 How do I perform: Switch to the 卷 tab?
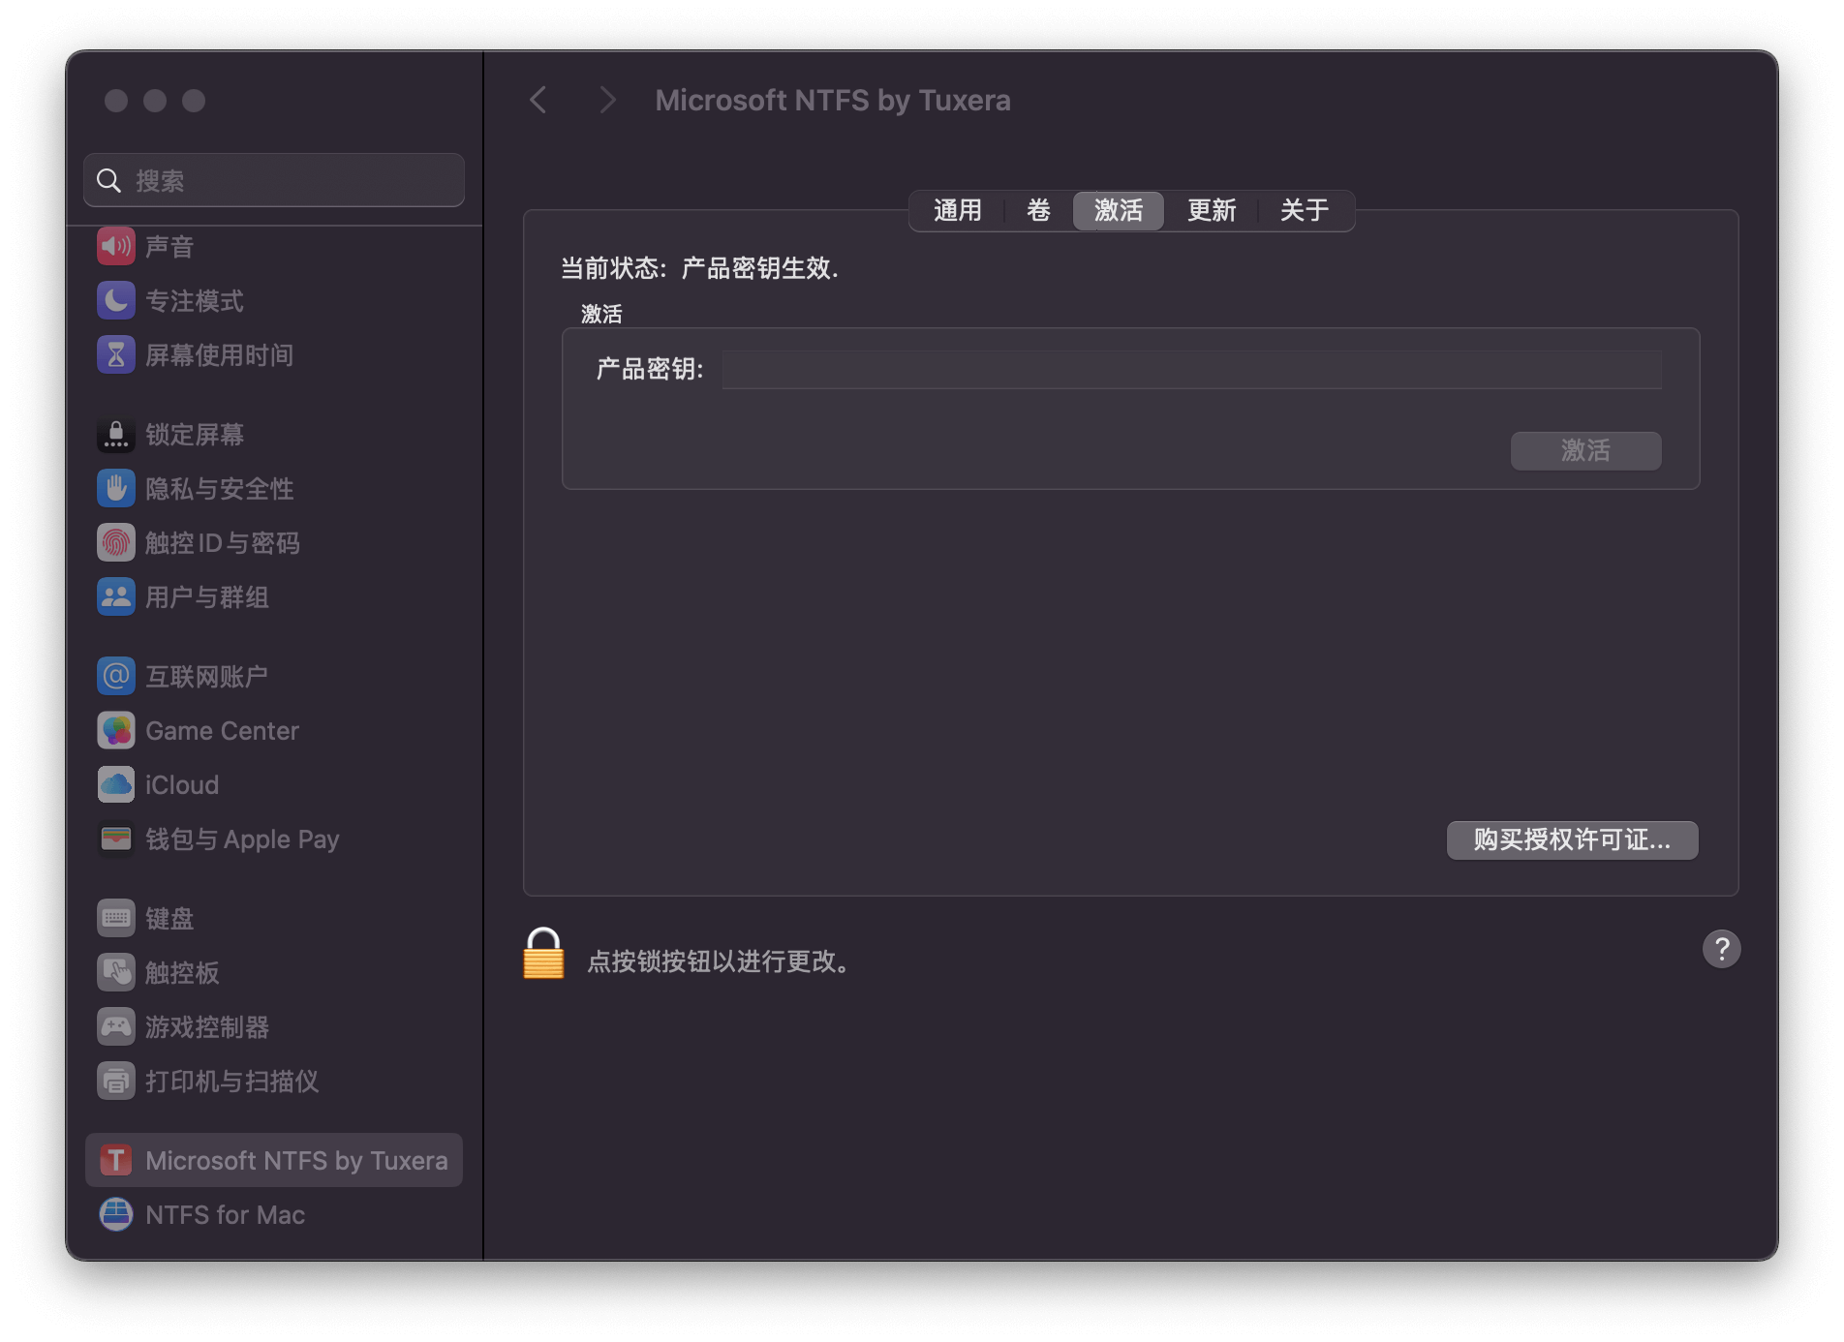(x=1038, y=210)
